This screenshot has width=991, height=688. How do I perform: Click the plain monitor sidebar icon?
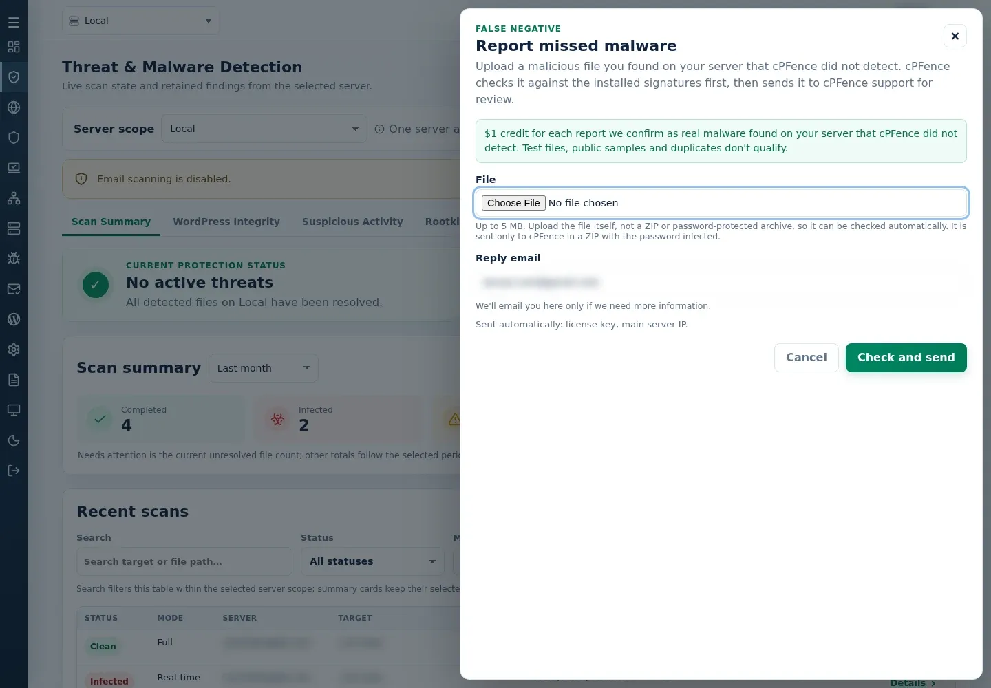coord(14,410)
